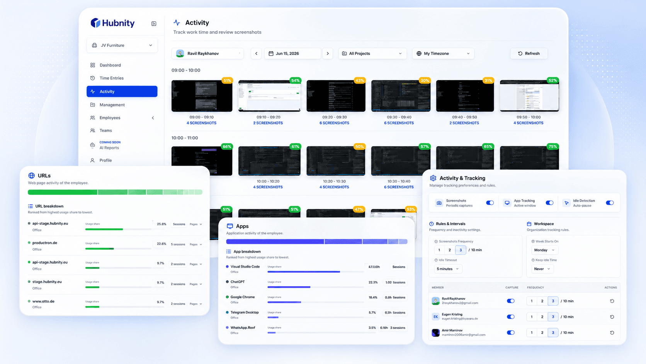Click the App Tracking monitor icon

507,203
